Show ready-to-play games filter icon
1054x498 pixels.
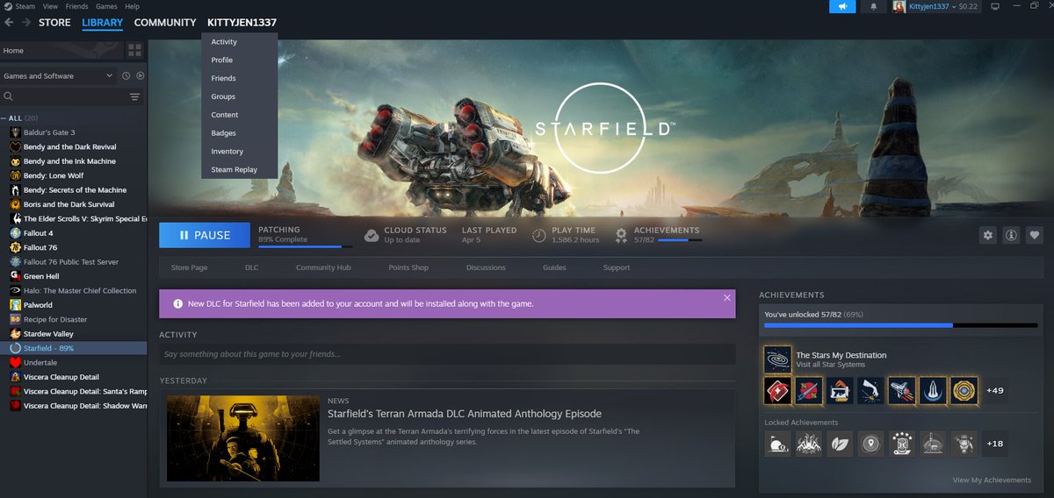140,76
